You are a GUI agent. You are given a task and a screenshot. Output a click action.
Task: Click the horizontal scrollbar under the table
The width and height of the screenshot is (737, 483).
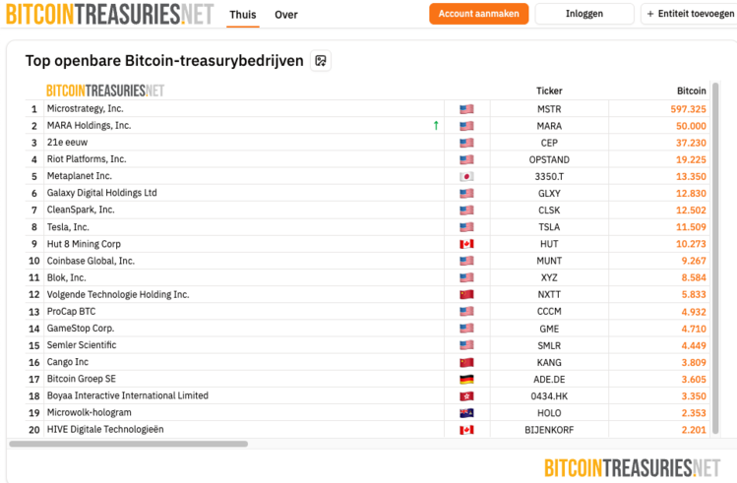coord(128,444)
